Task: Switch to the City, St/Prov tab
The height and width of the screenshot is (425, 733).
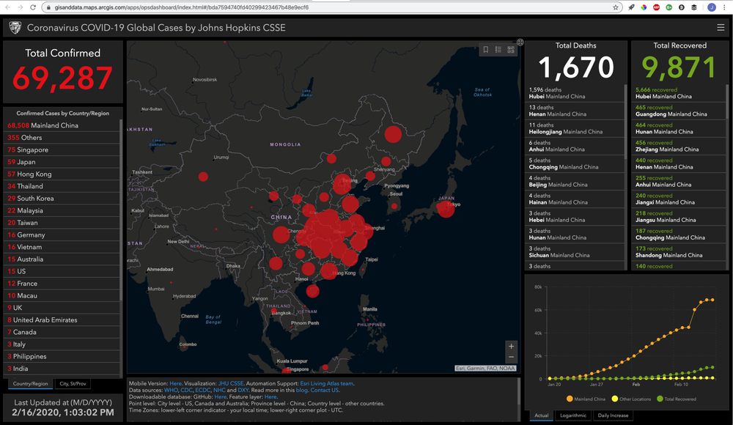Action: 73,384
